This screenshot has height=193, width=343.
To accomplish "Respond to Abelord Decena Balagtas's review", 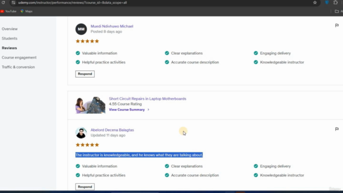I will [x=85, y=187].
